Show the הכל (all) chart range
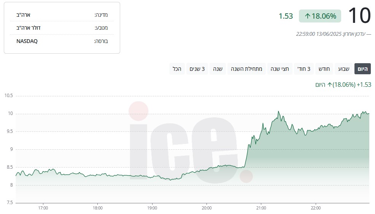Viewport: 375px width, 214px height. point(177,69)
